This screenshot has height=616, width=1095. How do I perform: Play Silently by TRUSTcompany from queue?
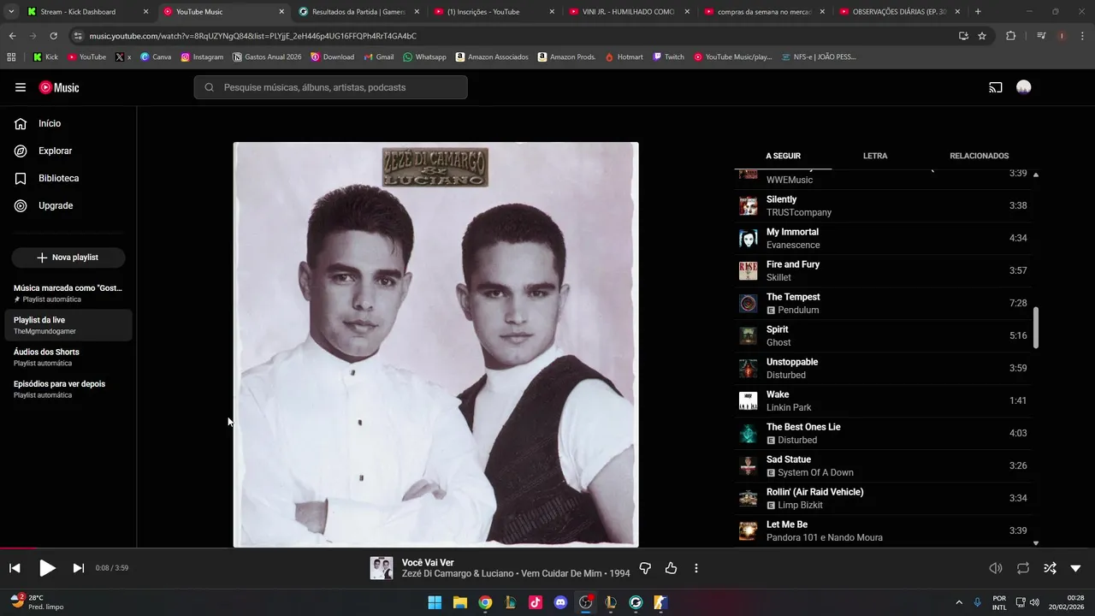883,205
